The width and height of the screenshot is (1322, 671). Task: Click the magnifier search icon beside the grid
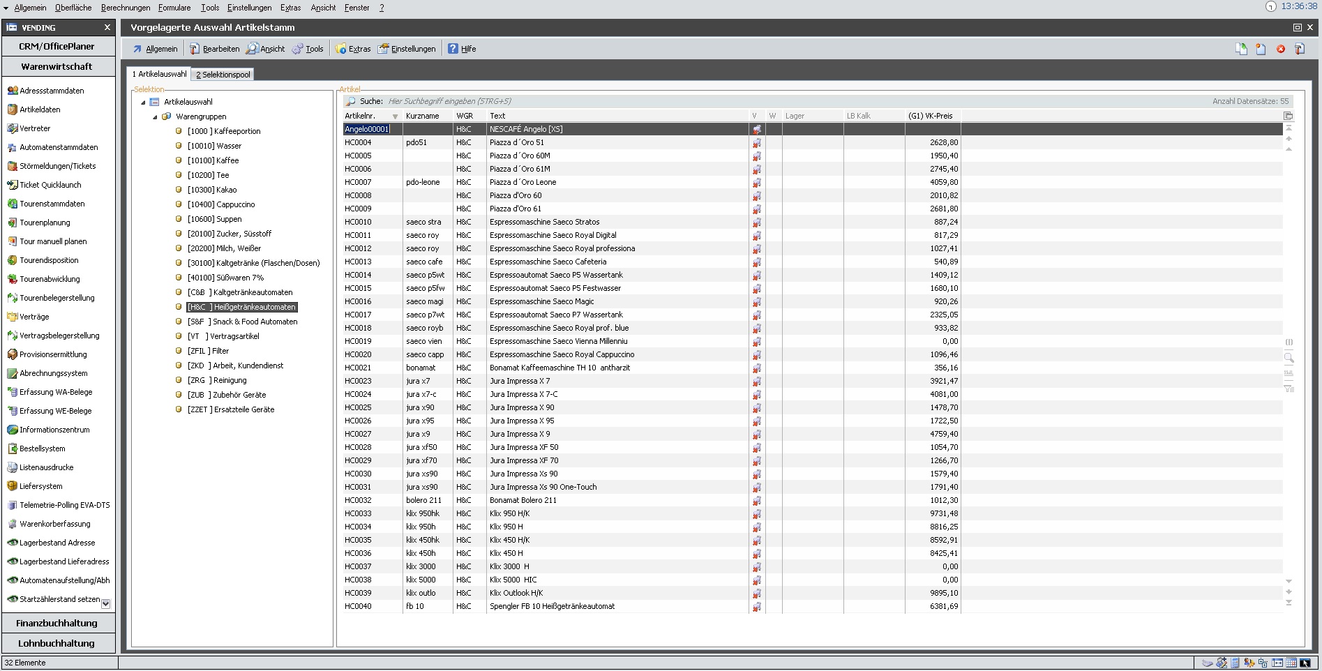coord(1289,358)
